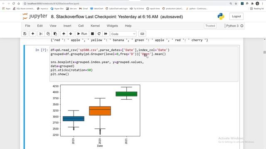The width and height of the screenshot is (266, 149).
Task: Open Chrome three-dot menu
Action: (x=262, y=4)
